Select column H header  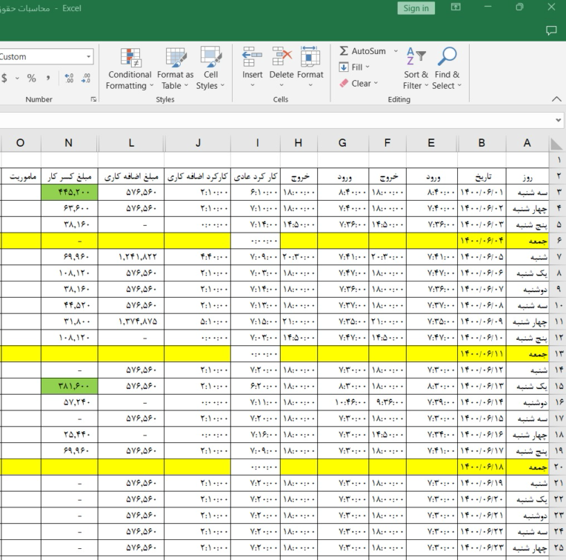point(298,143)
